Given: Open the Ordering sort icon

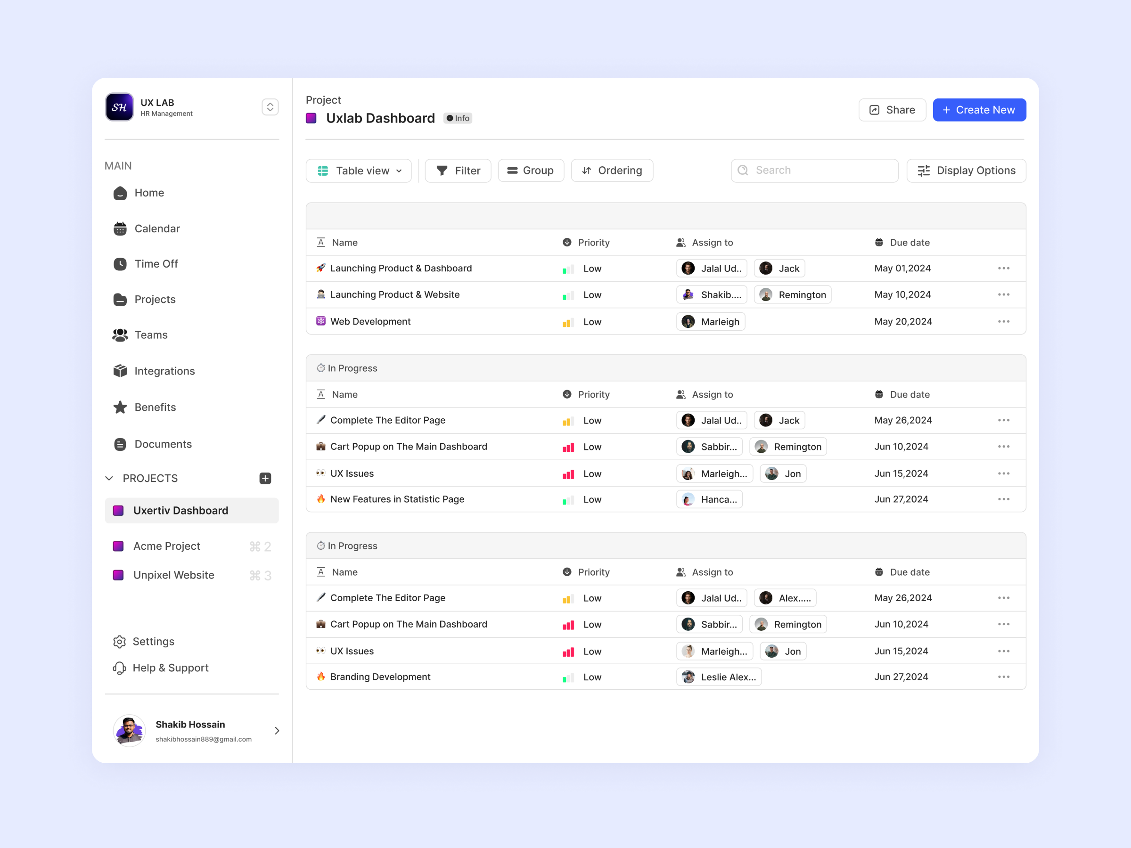Looking at the screenshot, I should coord(586,170).
